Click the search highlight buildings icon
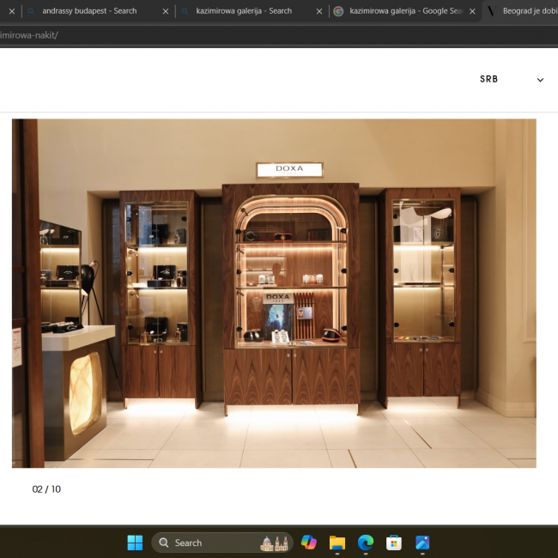 coord(274,543)
